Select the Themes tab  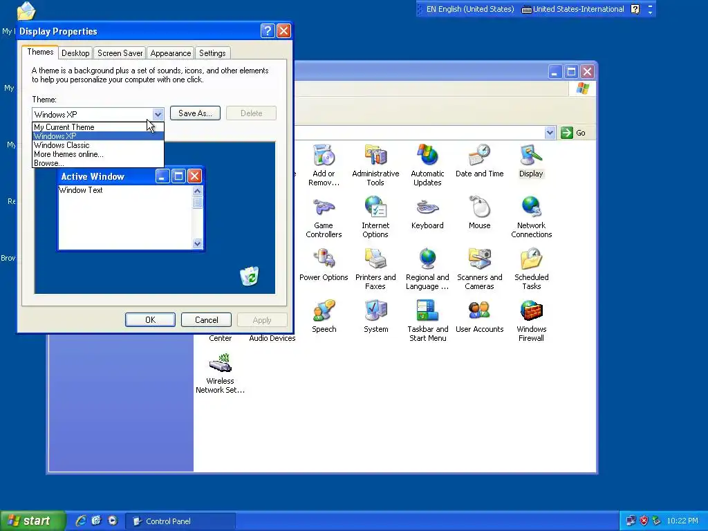[x=40, y=52]
